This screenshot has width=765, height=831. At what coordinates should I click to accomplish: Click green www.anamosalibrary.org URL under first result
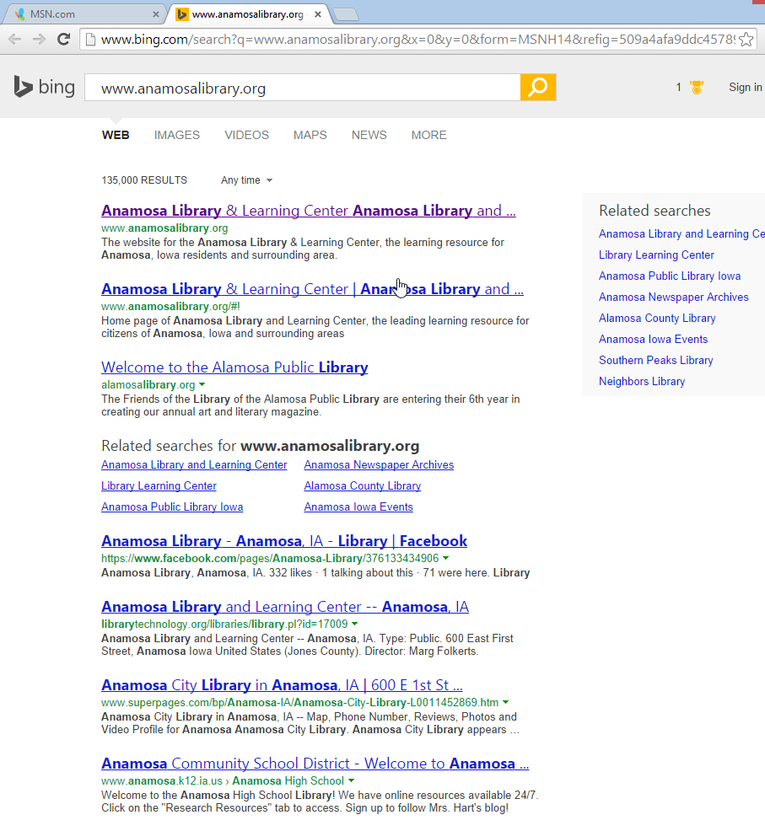(164, 228)
